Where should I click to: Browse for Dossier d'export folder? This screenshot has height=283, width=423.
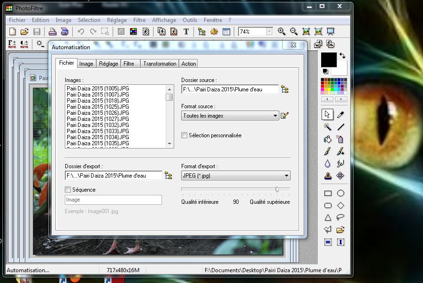[169, 175]
